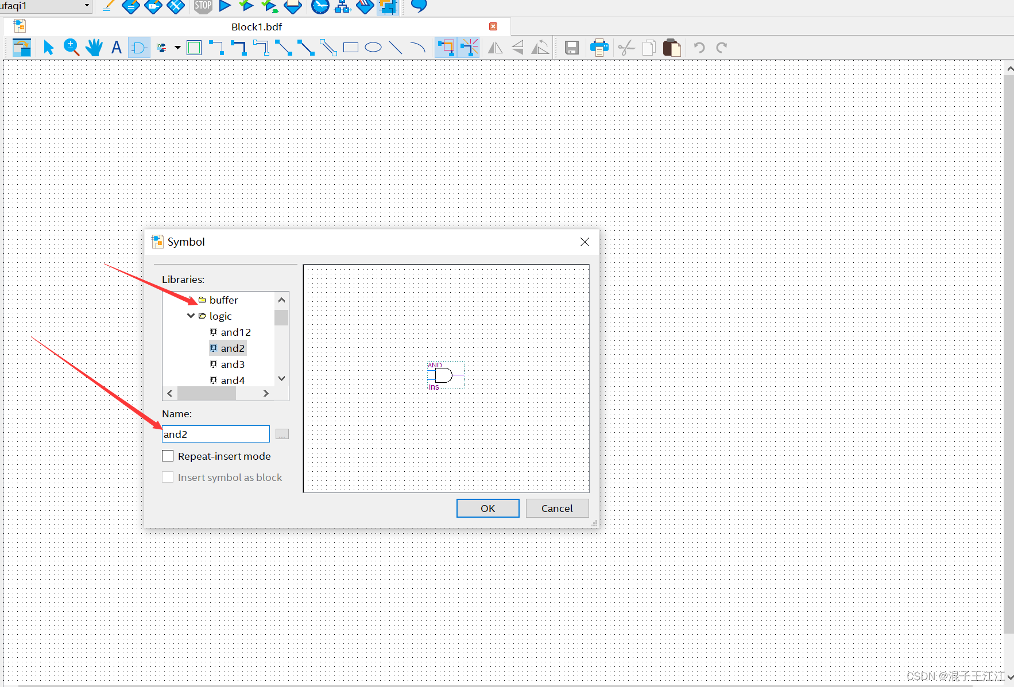Select the and4 symbol
The width and height of the screenshot is (1014, 687).
coord(227,380)
